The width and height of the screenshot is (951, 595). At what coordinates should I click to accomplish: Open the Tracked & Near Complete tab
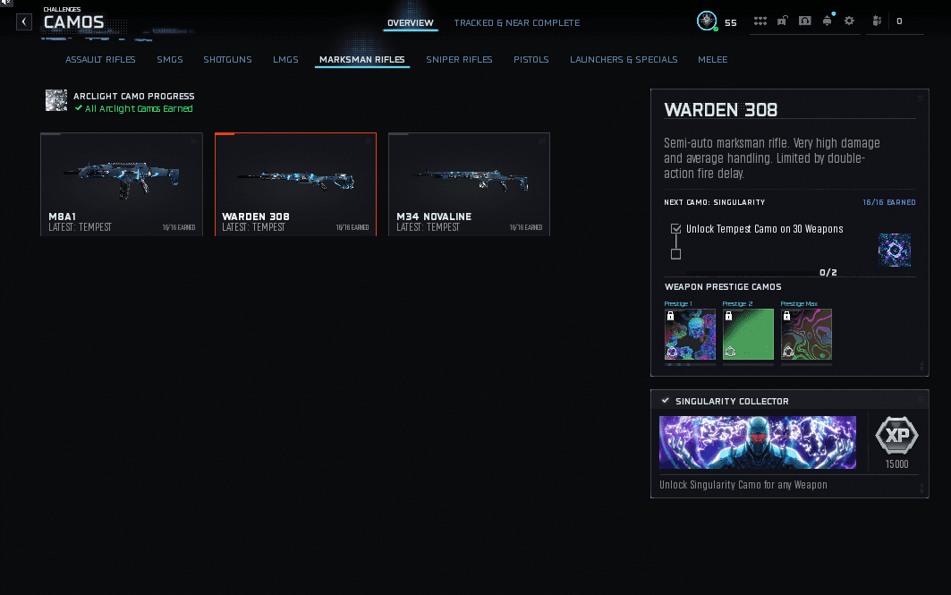click(x=516, y=22)
